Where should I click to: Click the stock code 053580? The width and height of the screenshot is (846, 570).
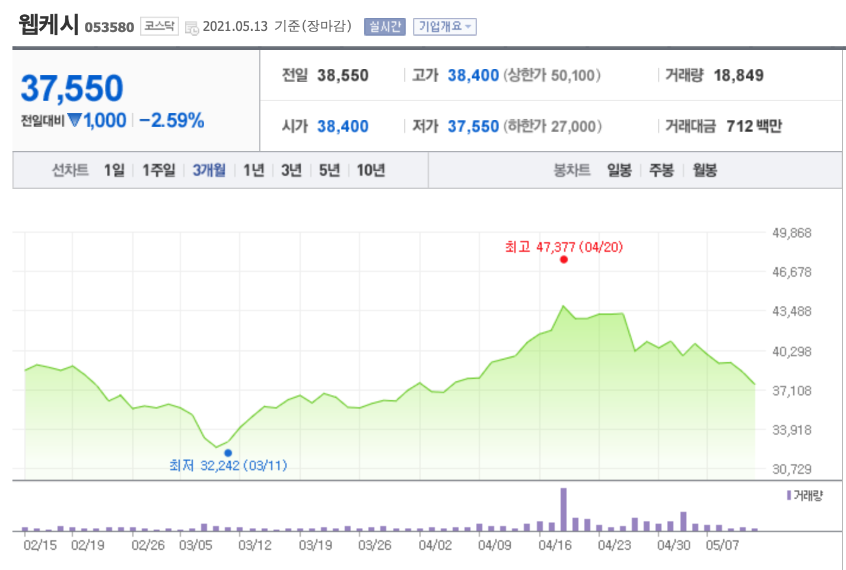[109, 27]
